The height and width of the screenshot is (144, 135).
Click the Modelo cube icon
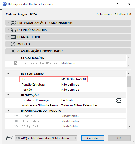click(x=13, y=44)
